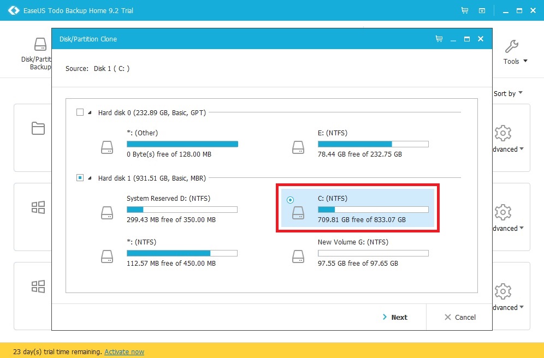544x358 pixels.
Task: Click the drive icon for E: (NTFS)
Action: tap(298, 147)
